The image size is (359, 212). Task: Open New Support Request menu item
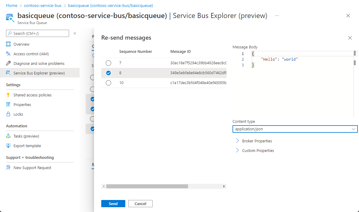[x=32, y=168]
